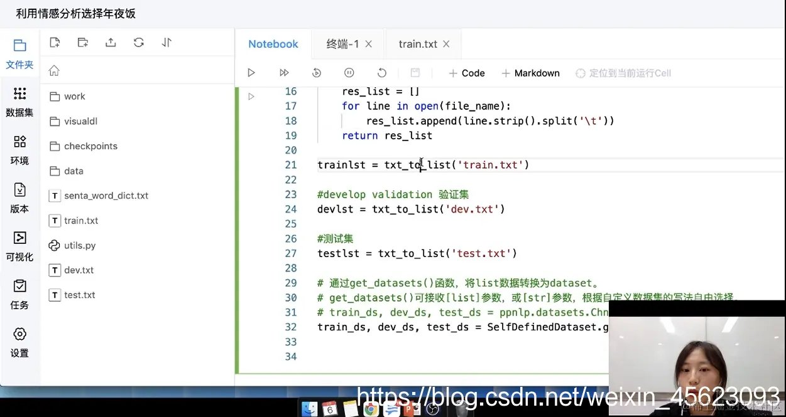Go to home directory icon
The height and width of the screenshot is (417, 786).
[54, 71]
